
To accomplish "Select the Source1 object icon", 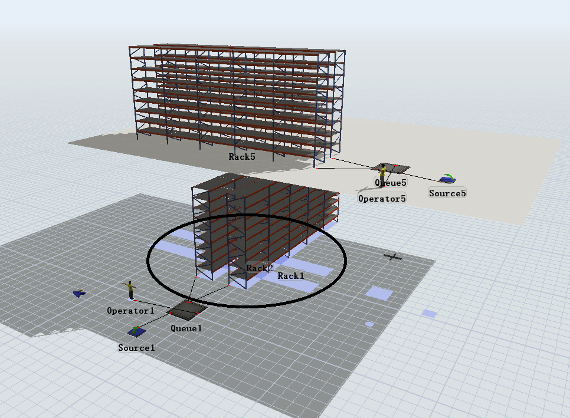I will tap(137, 332).
